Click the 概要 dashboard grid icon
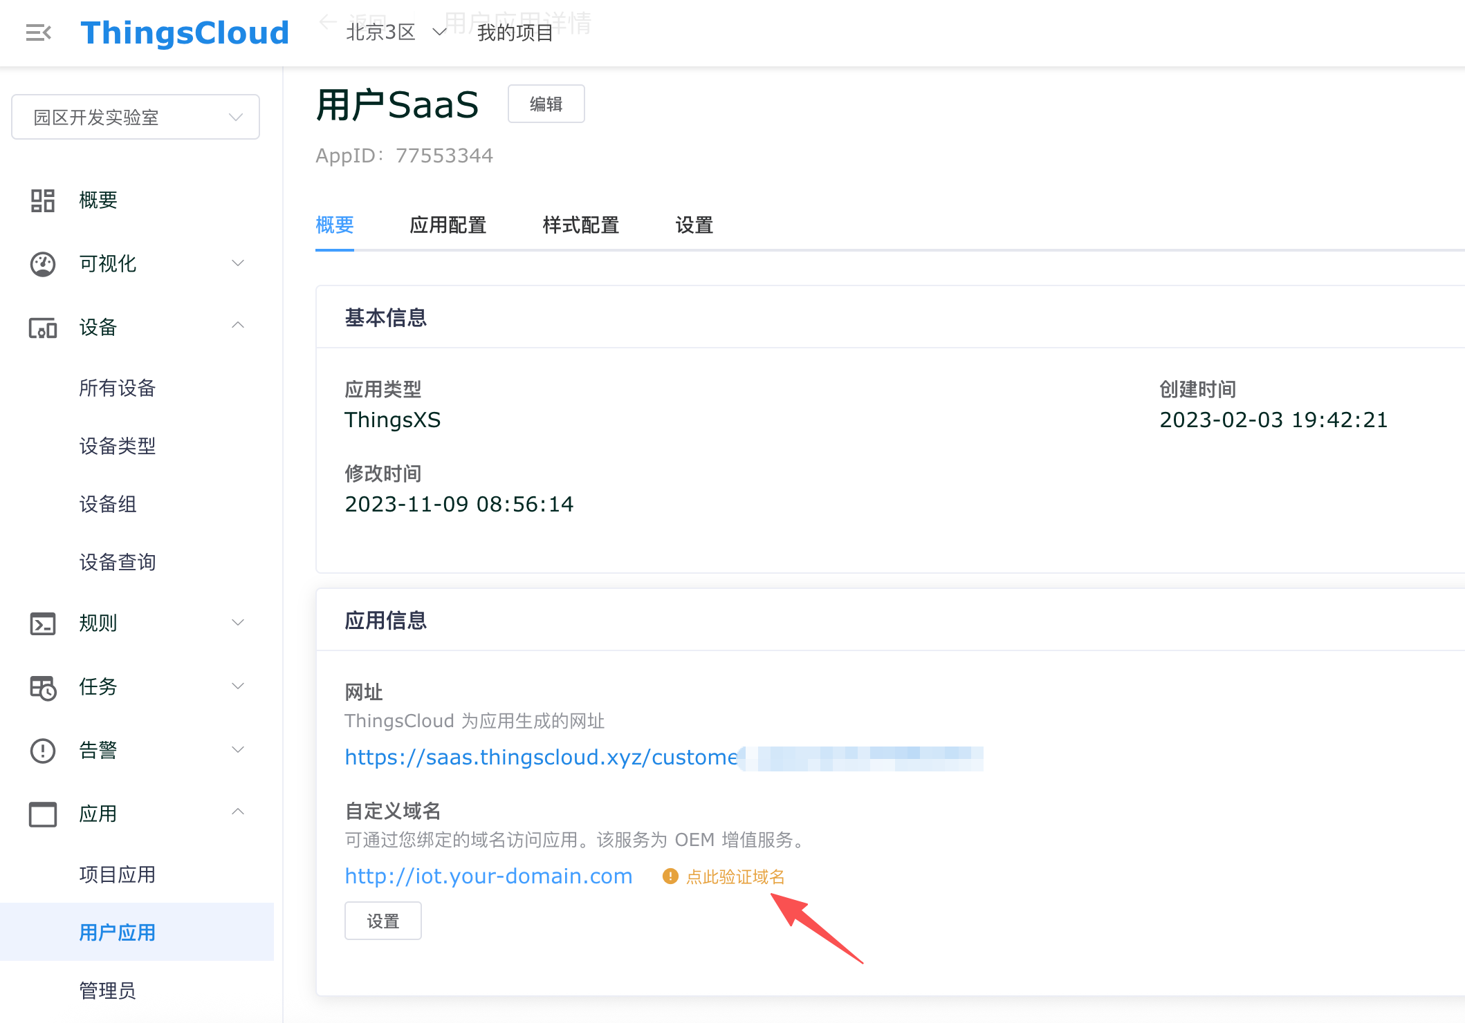Image resolution: width=1465 pixels, height=1023 pixels. pyautogui.click(x=42, y=200)
